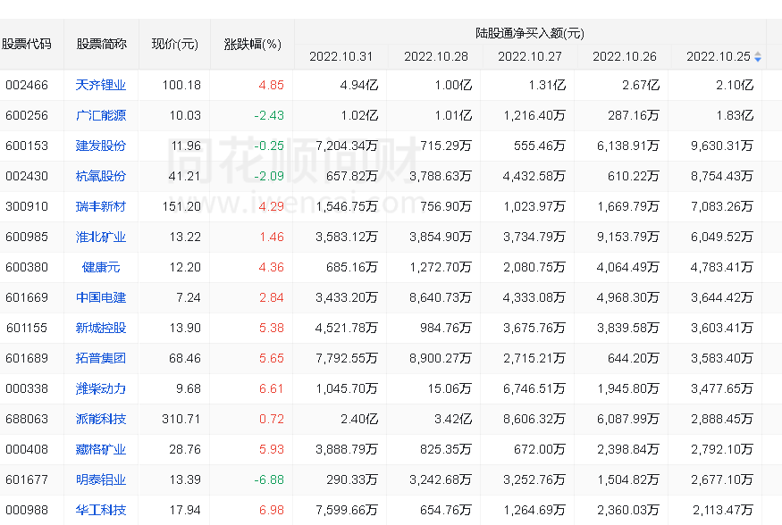
Task: Open stock link 派能科技
Action: [101, 420]
